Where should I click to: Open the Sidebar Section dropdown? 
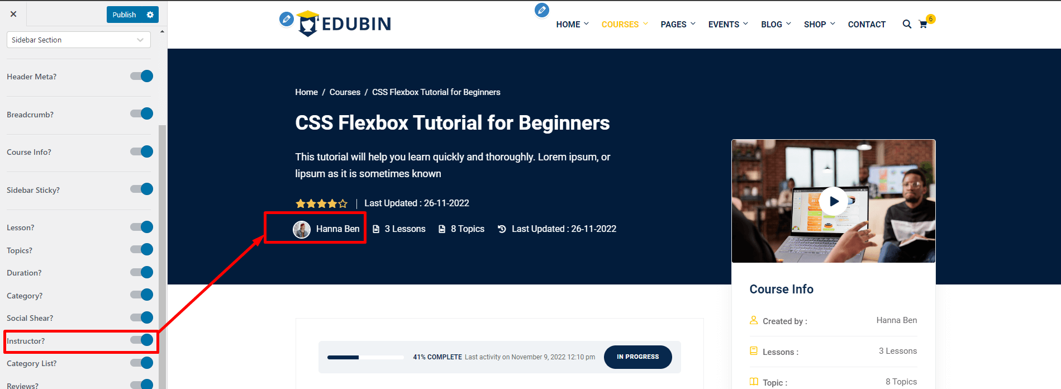[78, 40]
